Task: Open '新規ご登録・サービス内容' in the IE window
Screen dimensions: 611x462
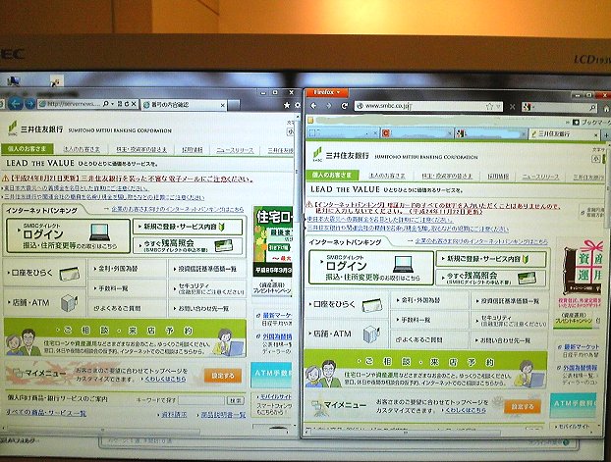Action: (x=188, y=227)
